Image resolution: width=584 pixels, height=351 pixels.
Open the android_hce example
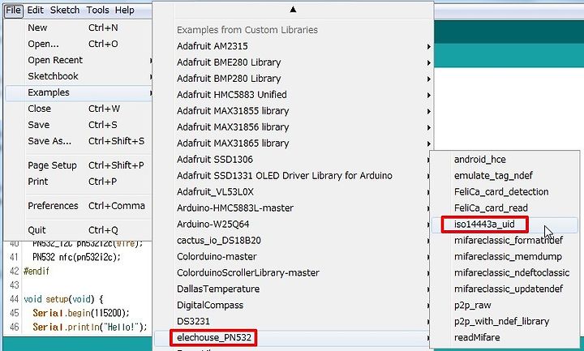[505, 160]
